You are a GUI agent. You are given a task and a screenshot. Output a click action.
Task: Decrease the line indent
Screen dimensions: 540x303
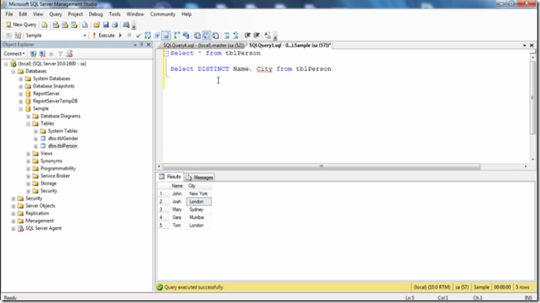click(x=247, y=35)
